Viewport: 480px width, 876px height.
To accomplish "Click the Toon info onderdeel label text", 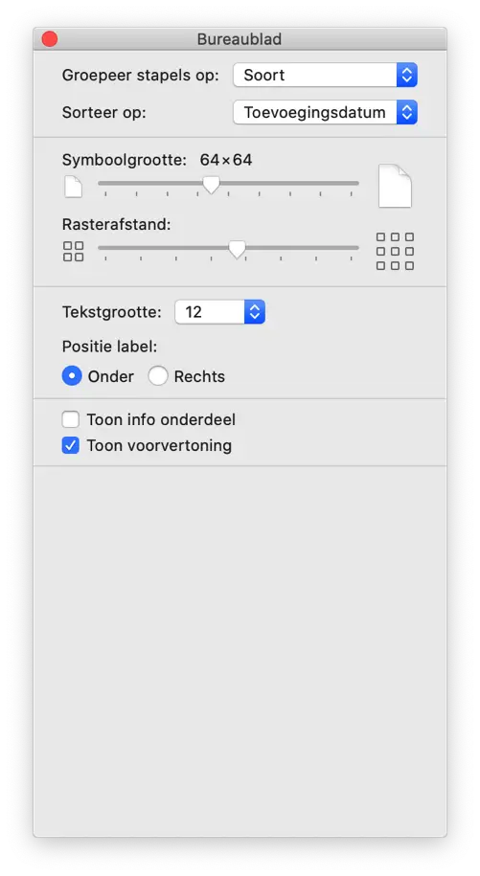I will pyautogui.click(x=161, y=419).
